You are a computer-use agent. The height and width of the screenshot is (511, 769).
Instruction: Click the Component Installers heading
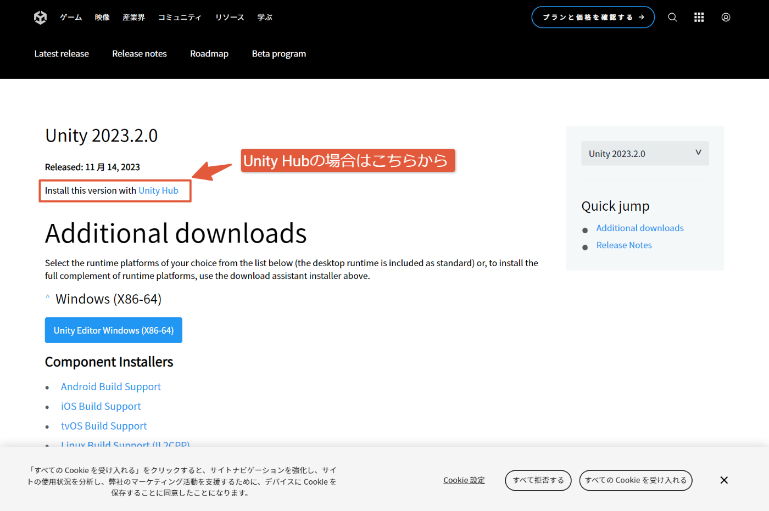tap(109, 362)
